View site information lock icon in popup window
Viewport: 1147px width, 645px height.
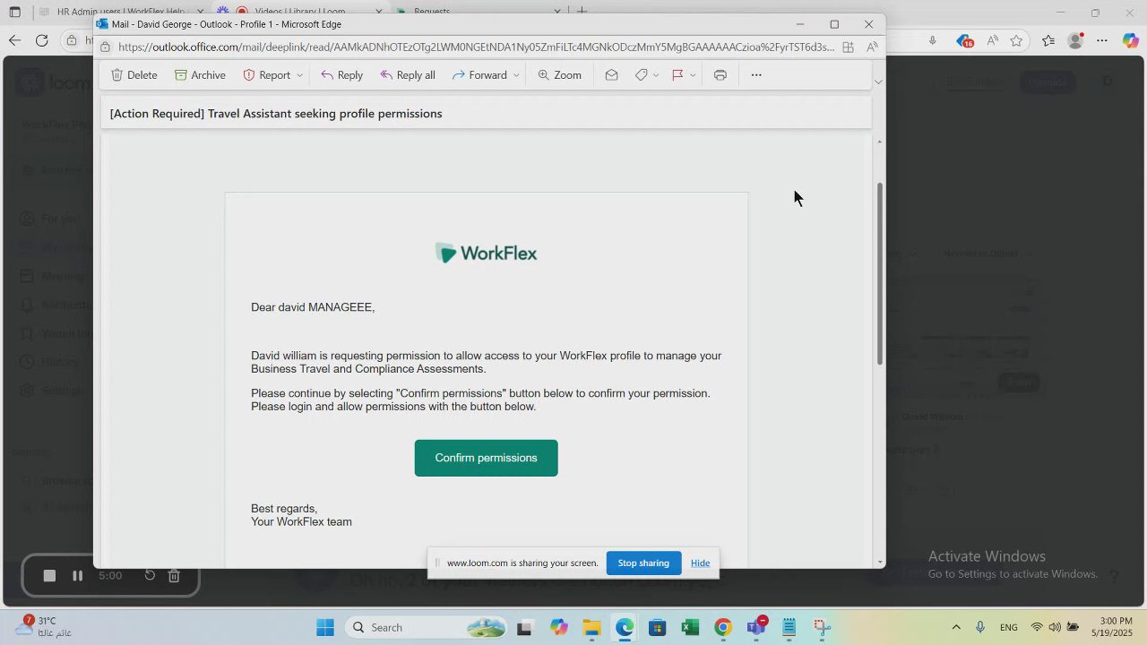(x=106, y=47)
